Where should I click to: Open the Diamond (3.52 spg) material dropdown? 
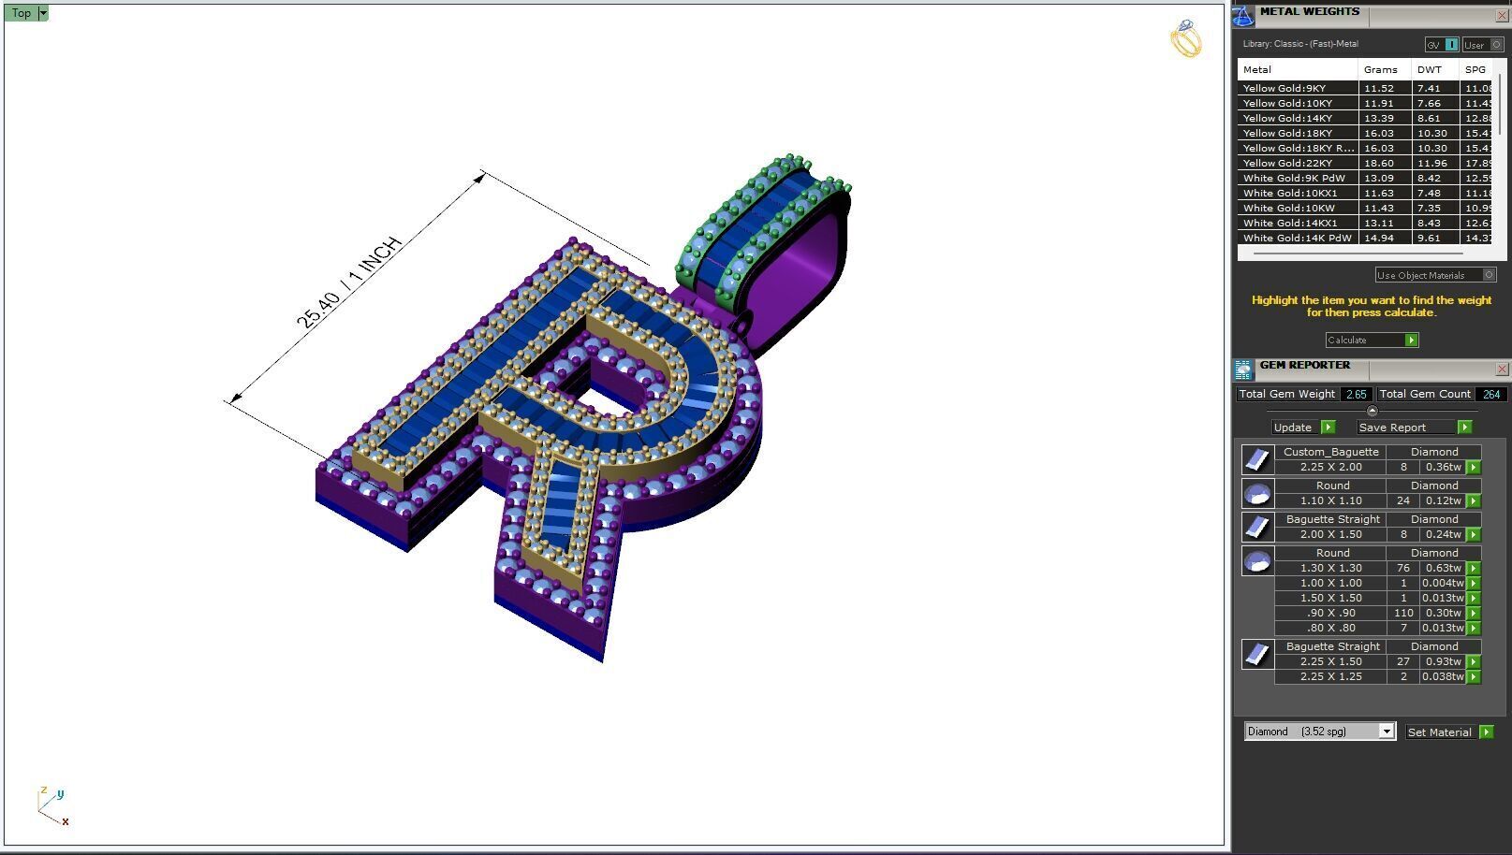click(x=1320, y=732)
